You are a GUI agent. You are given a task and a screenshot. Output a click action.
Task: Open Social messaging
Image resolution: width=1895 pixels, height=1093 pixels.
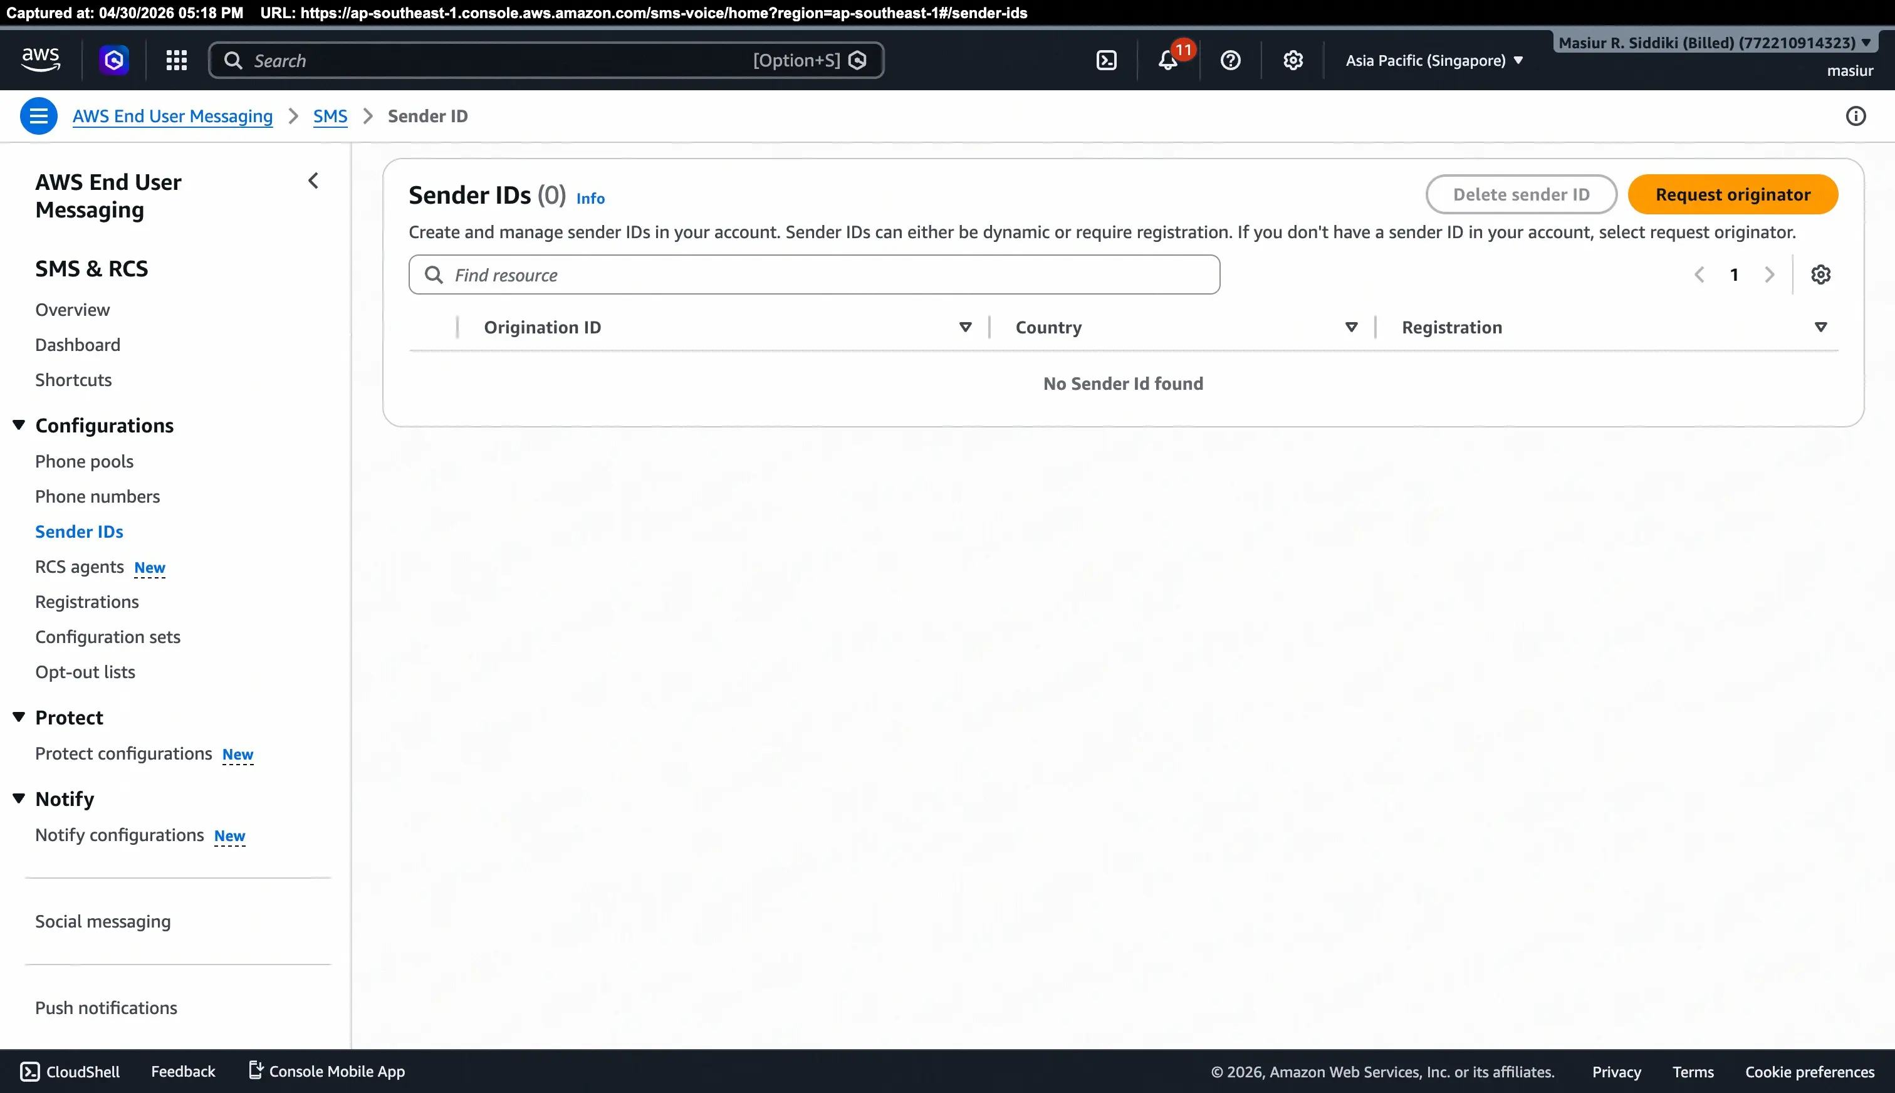[x=103, y=922]
